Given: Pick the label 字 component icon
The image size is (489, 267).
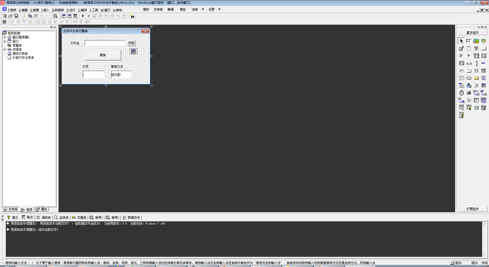Looking at the screenshot, I should click(x=476, y=48).
